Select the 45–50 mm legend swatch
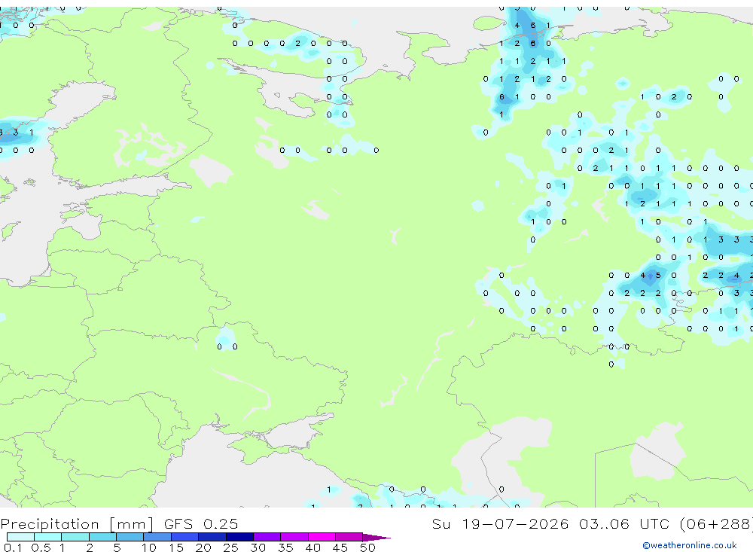Image resolution: width=753 pixels, height=552 pixels. pyautogui.click(x=349, y=537)
